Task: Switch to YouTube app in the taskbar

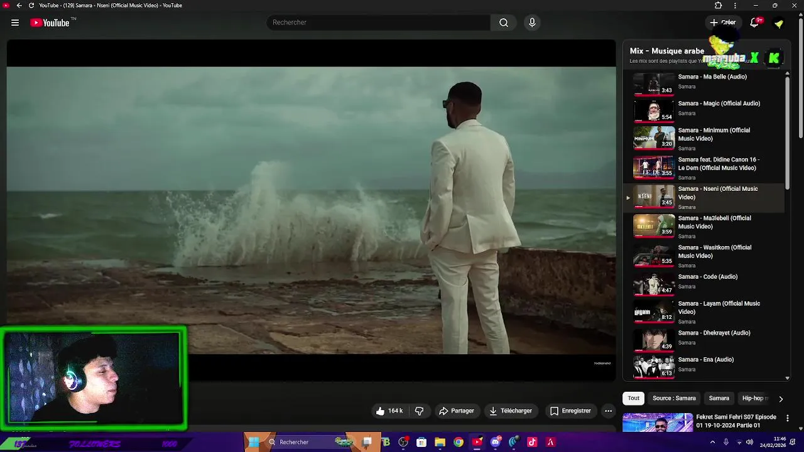Action: click(x=477, y=443)
